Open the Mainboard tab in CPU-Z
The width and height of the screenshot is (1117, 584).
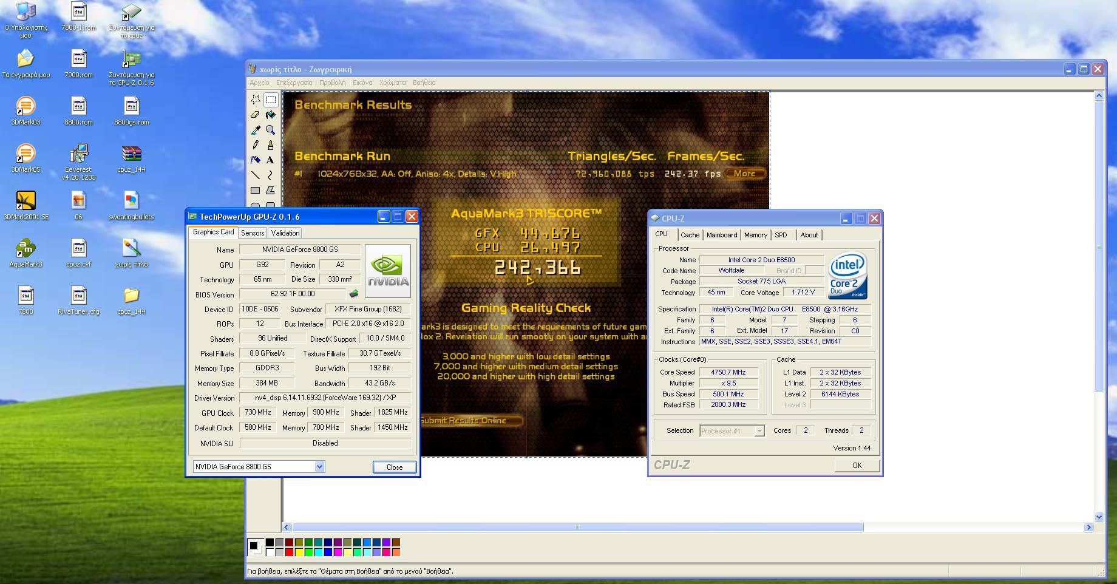(722, 235)
